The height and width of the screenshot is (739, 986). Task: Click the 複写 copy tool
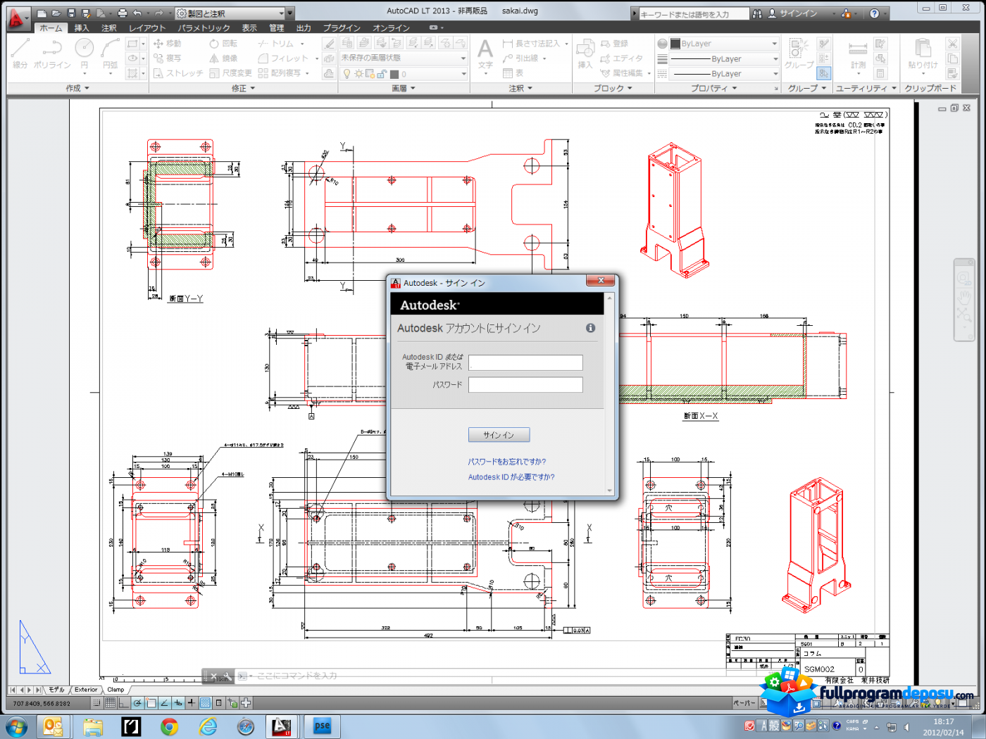tap(168, 58)
